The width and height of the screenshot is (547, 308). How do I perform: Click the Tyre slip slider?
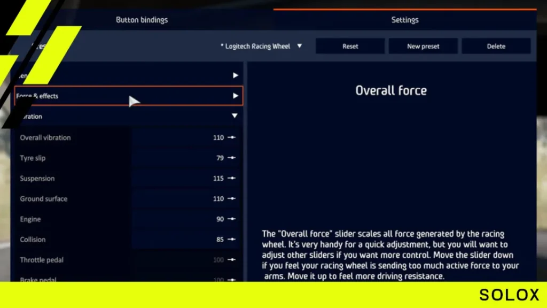tap(232, 158)
